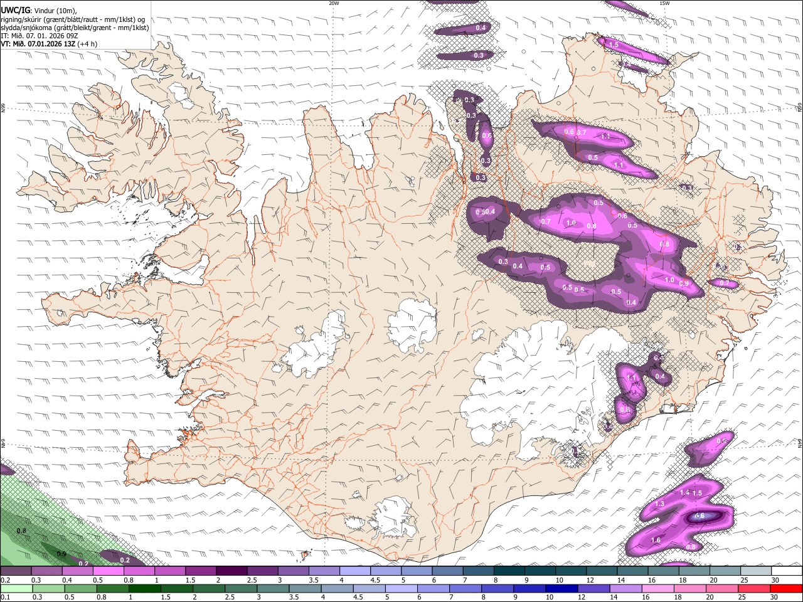
Task: Pick the 9 dark teal swatch in upper legend
Action: coord(540,571)
